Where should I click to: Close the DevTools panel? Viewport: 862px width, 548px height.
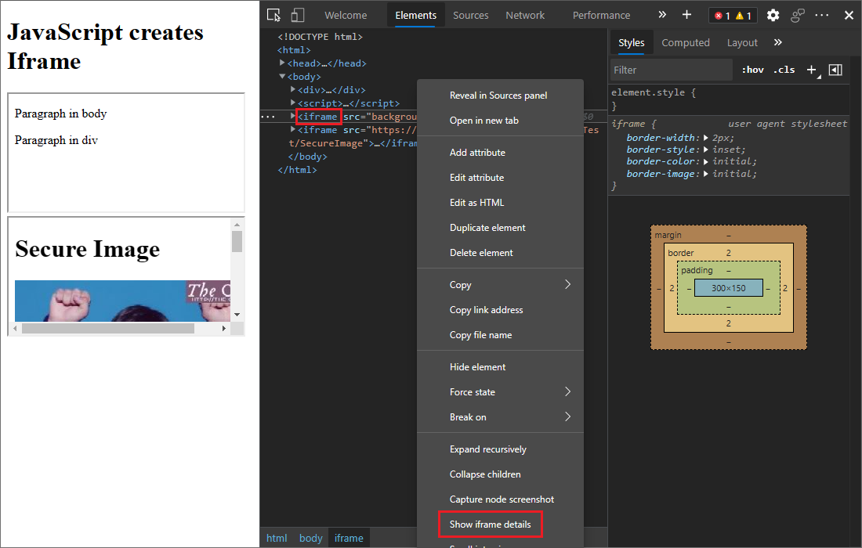point(849,16)
